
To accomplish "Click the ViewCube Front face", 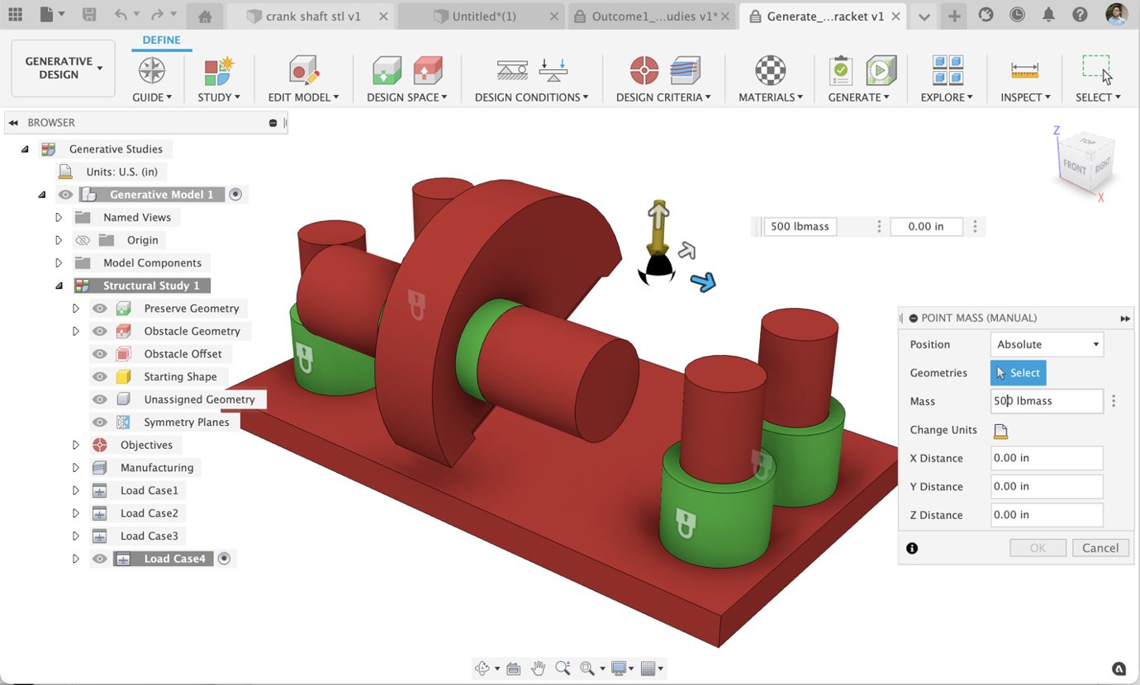I will pyautogui.click(x=1075, y=166).
